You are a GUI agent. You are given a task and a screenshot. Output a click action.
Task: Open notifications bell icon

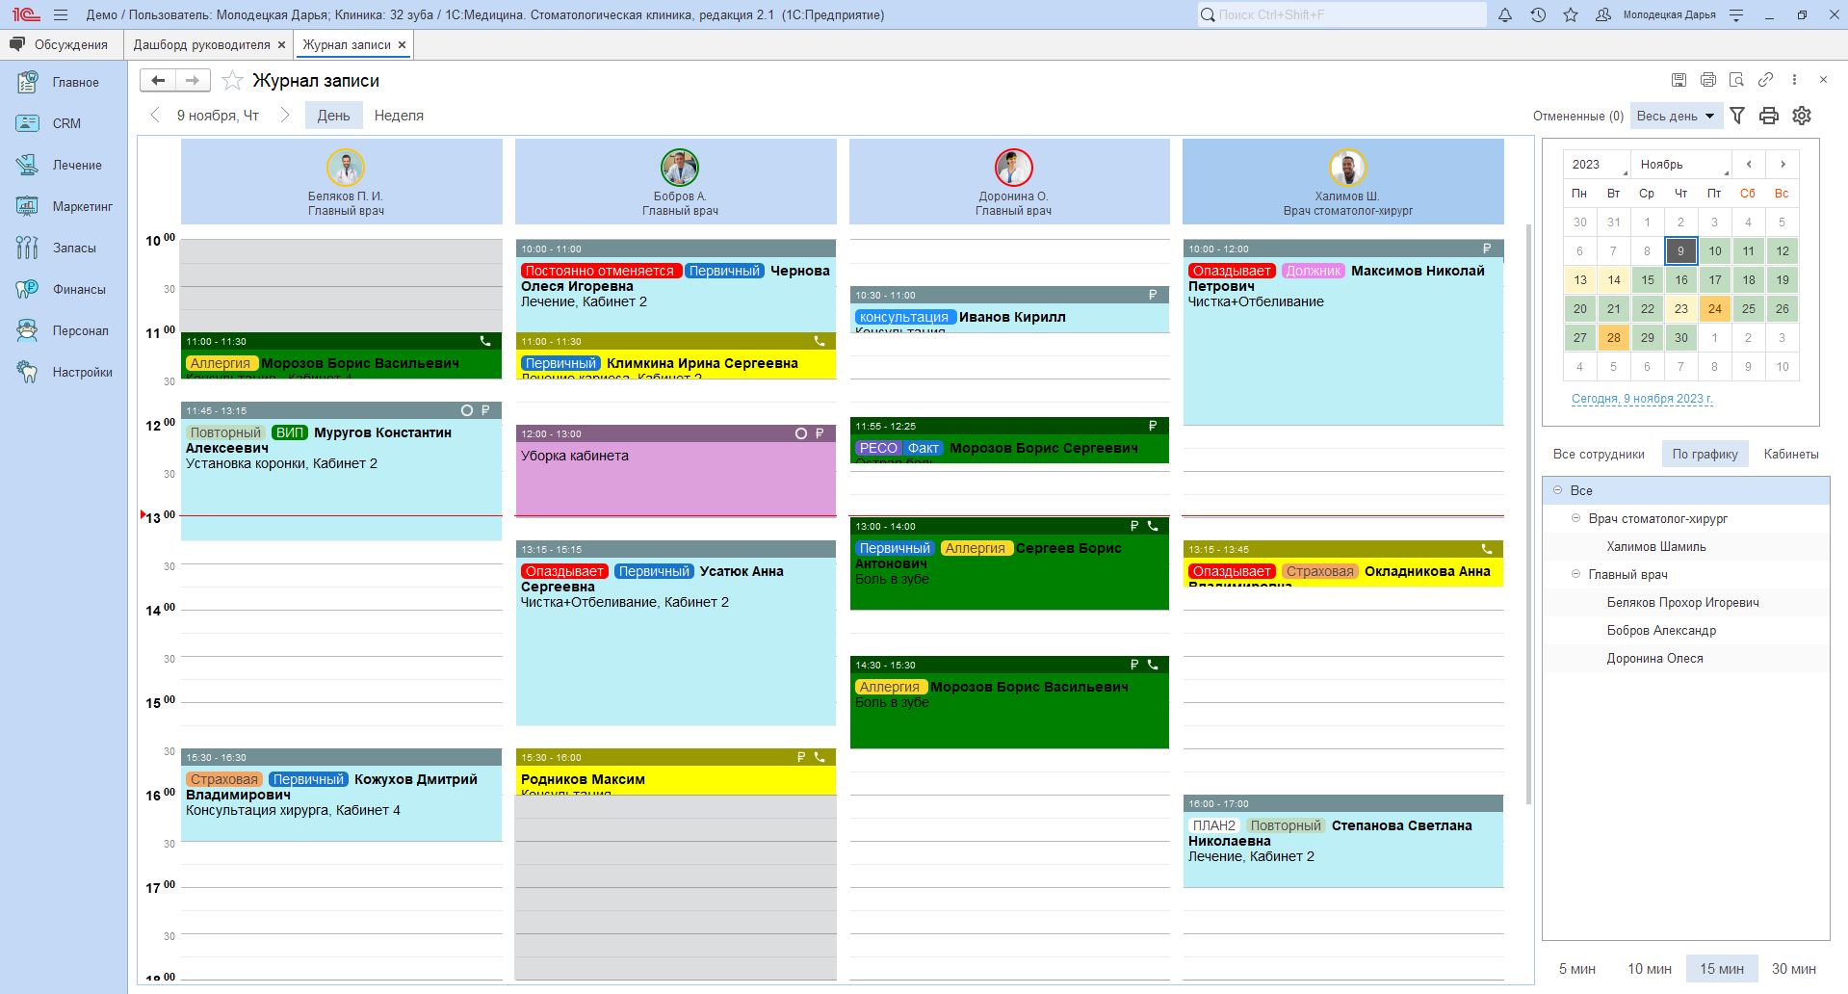point(1505,15)
